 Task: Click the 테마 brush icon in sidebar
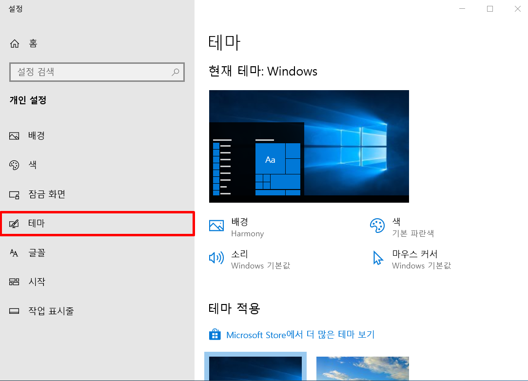click(14, 224)
